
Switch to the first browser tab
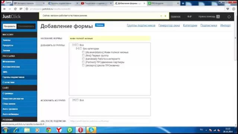[x=29, y=3]
